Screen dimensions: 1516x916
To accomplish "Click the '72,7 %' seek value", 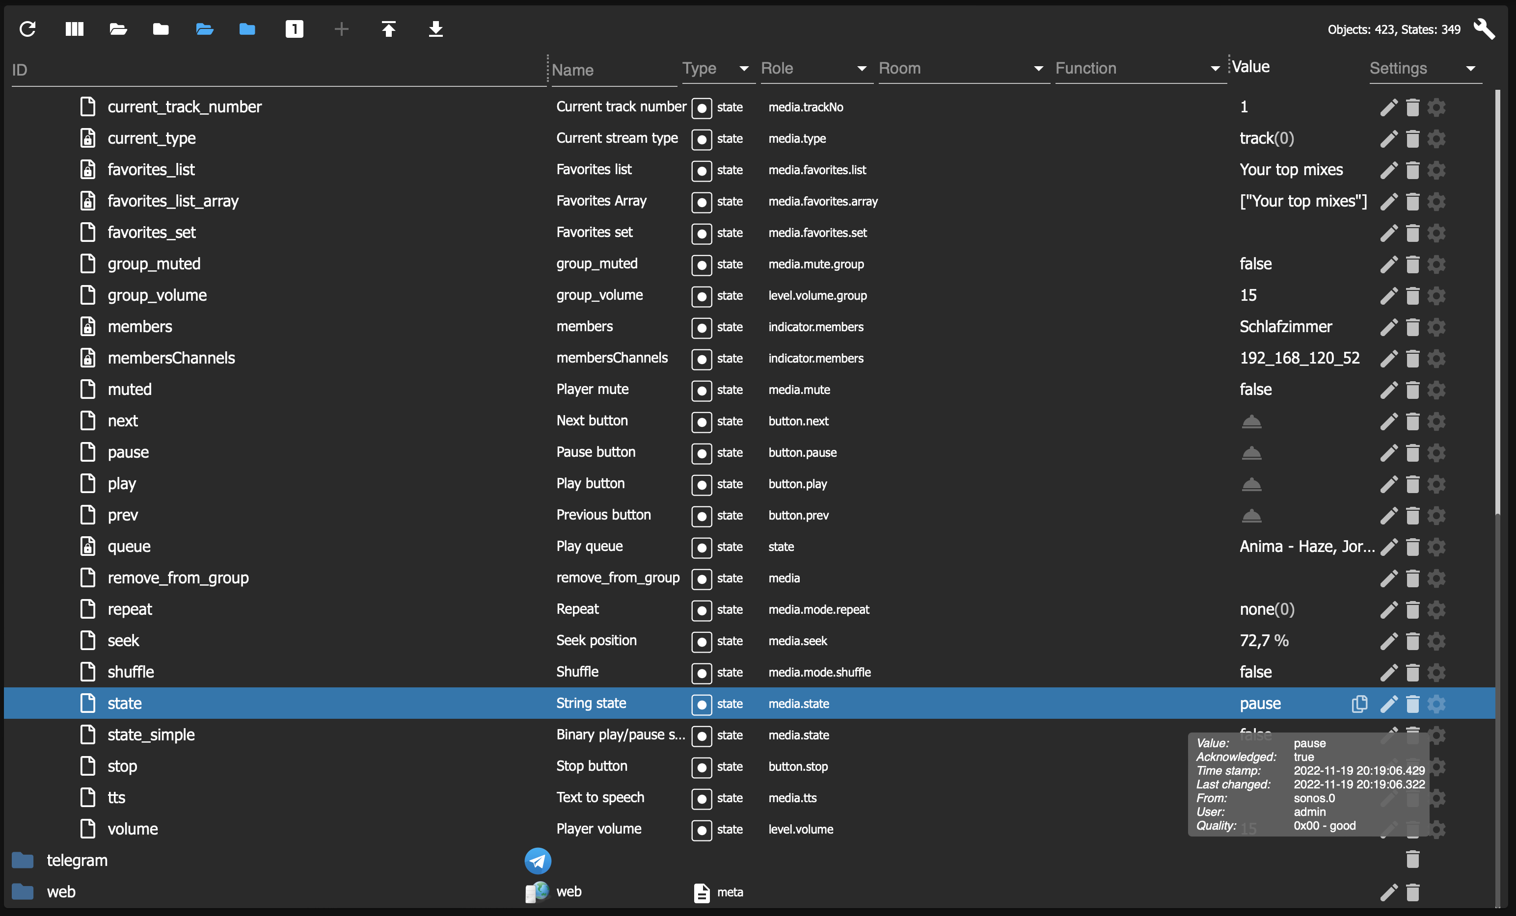I will click(1264, 641).
